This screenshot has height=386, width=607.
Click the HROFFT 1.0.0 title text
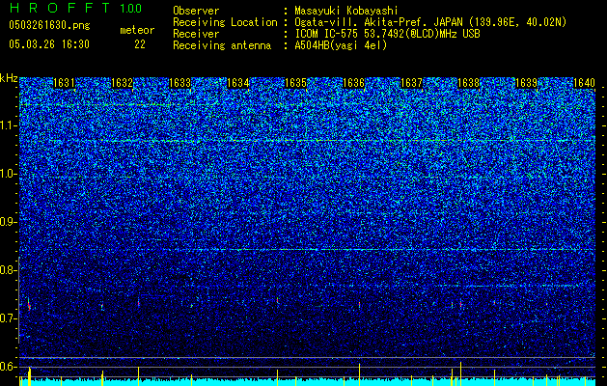click(75, 8)
